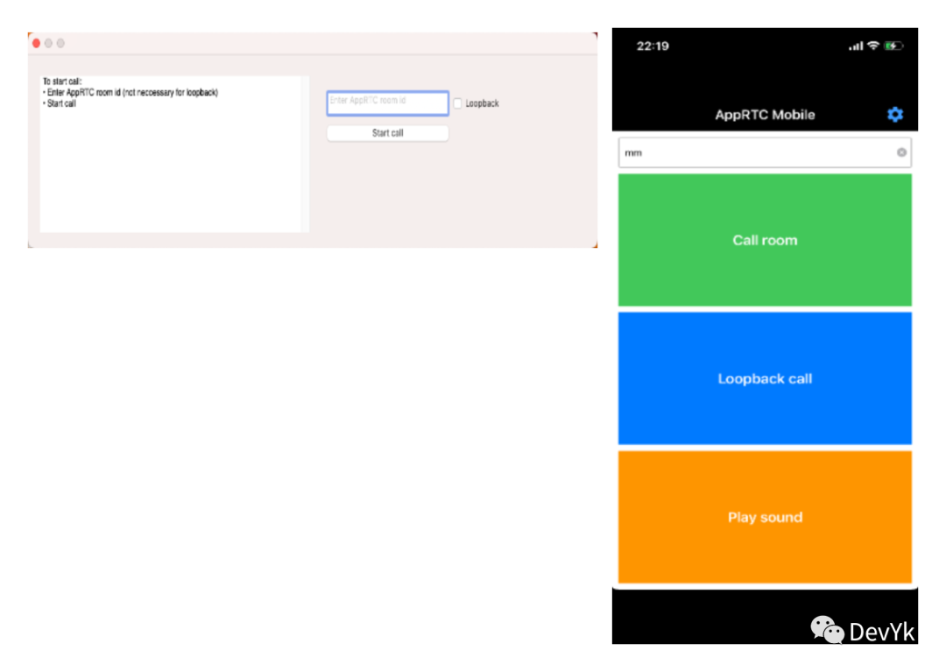This screenshot has width=946, height=672.
Task: Click the instructions panel vertical scrollbar
Action: coord(306,153)
